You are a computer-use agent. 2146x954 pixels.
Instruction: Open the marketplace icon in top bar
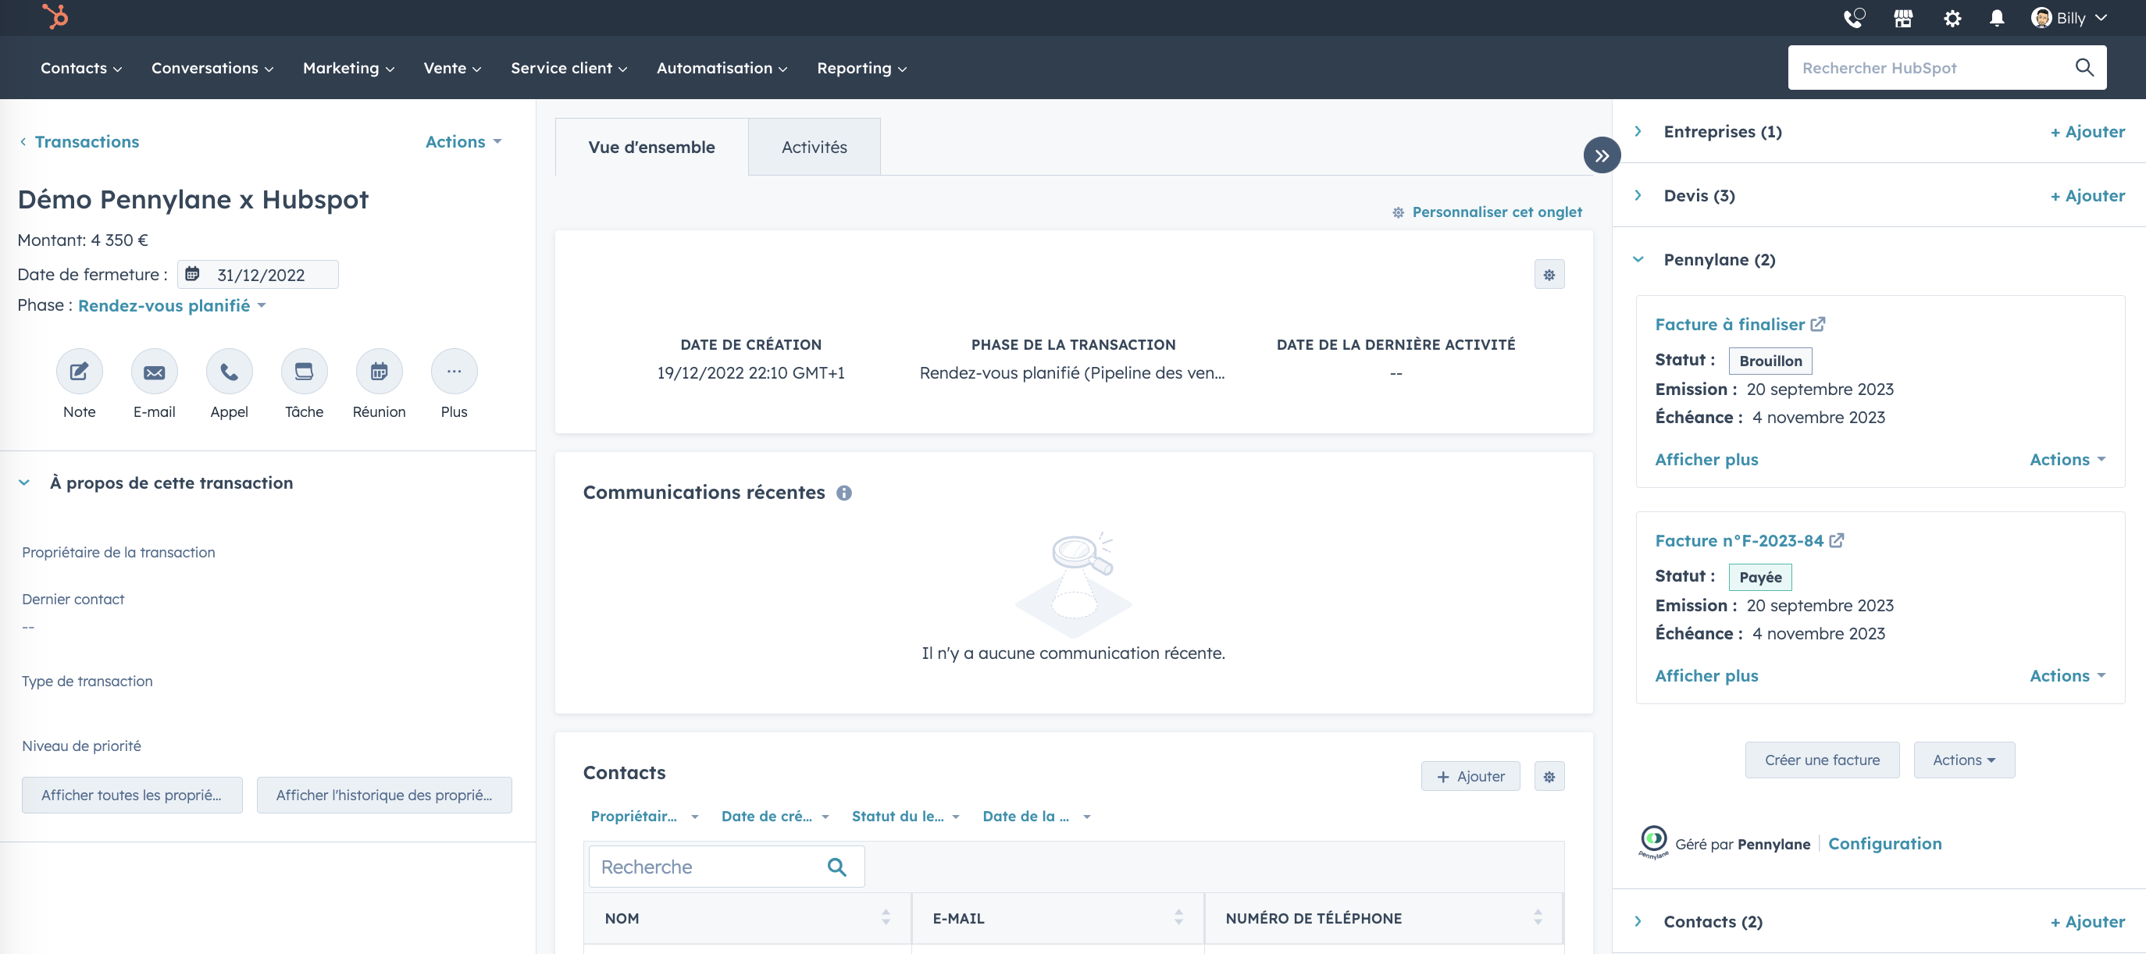[x=1904, y=17]
